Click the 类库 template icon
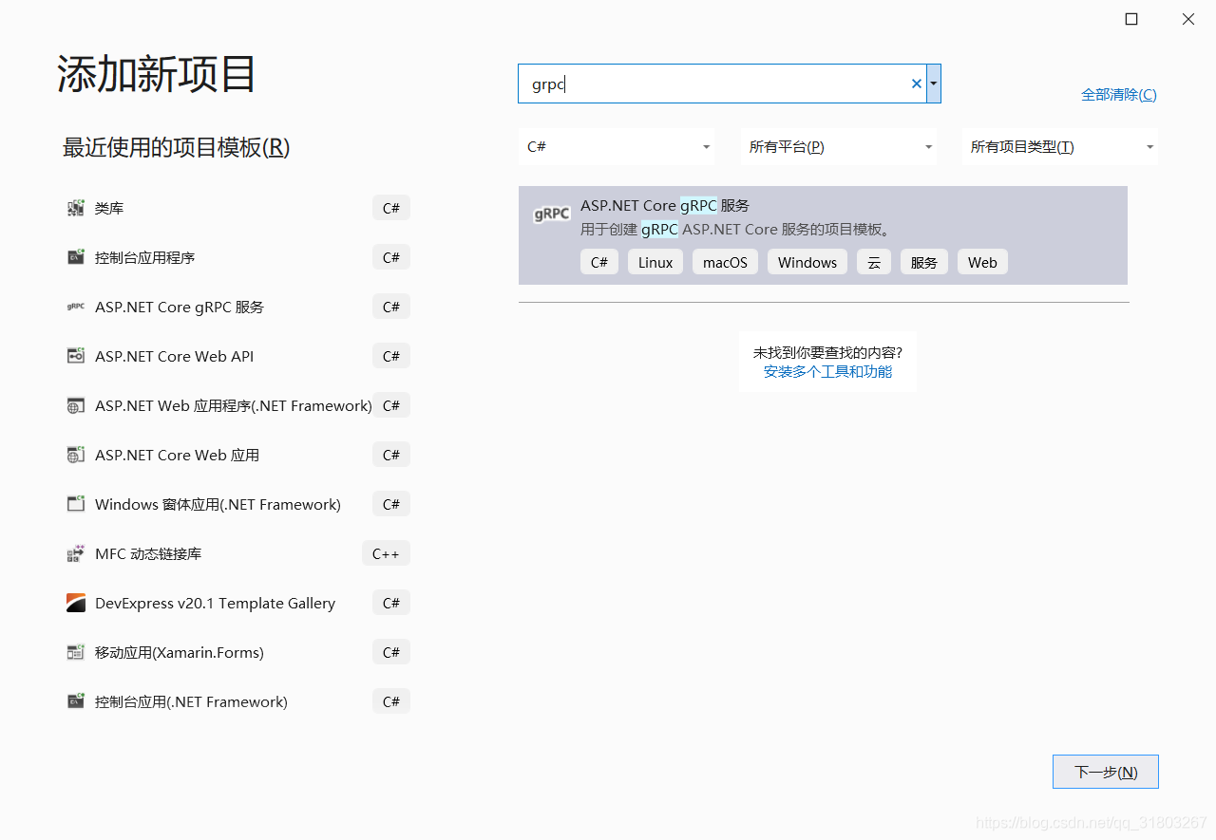This screenshot has width=1216, height=840. click(76, 208)
